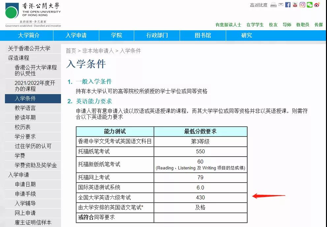Open 在学学生 link
Screen dimensions: 327x227
click(255, 25)
